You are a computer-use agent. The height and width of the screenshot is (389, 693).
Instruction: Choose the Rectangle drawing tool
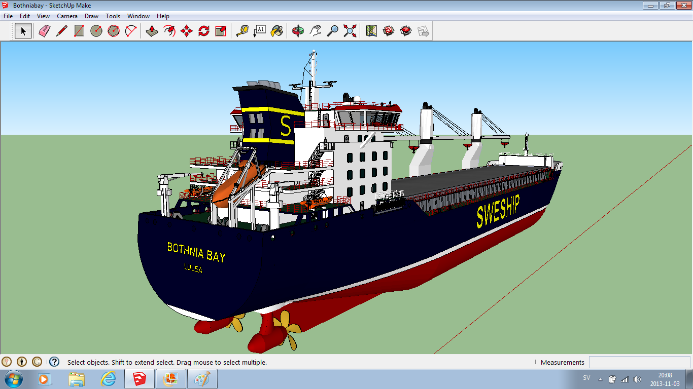click(x=79, y=31)
